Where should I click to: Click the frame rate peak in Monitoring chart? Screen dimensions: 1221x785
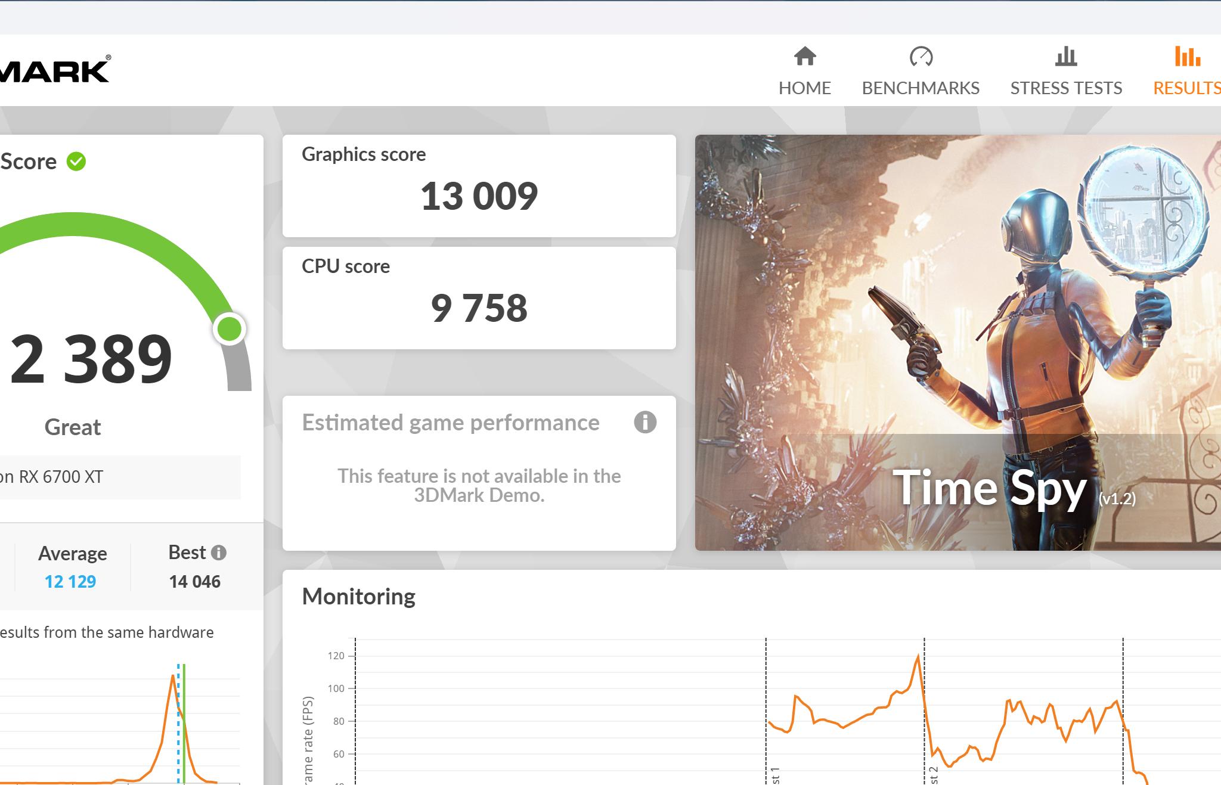click(918, 656)
